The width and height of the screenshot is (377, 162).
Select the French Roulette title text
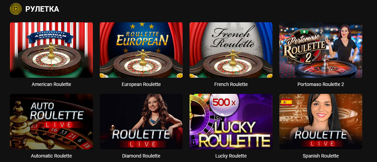tap(231, 84)
